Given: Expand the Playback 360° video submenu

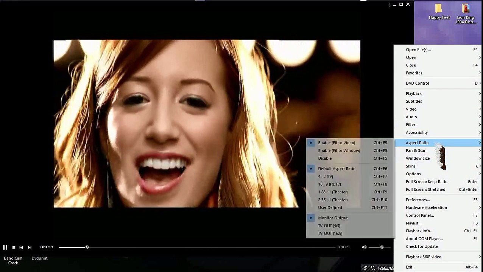Looking at the screenshot, I should pyautogui.click(x=438, y=257).
